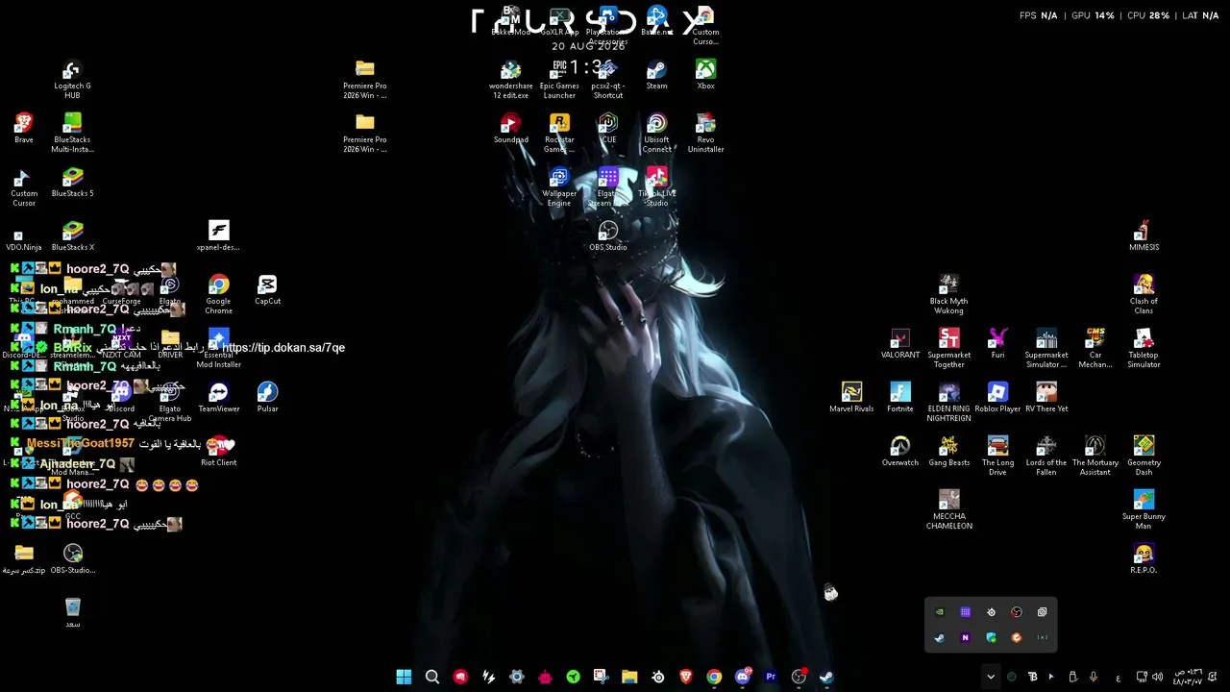Select the Furi game shortcut
The width and height of the screenshot is (1230, 692).
coord(997,344)
